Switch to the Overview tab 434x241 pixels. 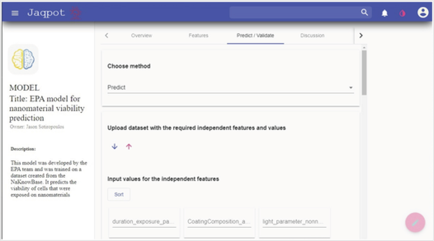coord(142,36)
